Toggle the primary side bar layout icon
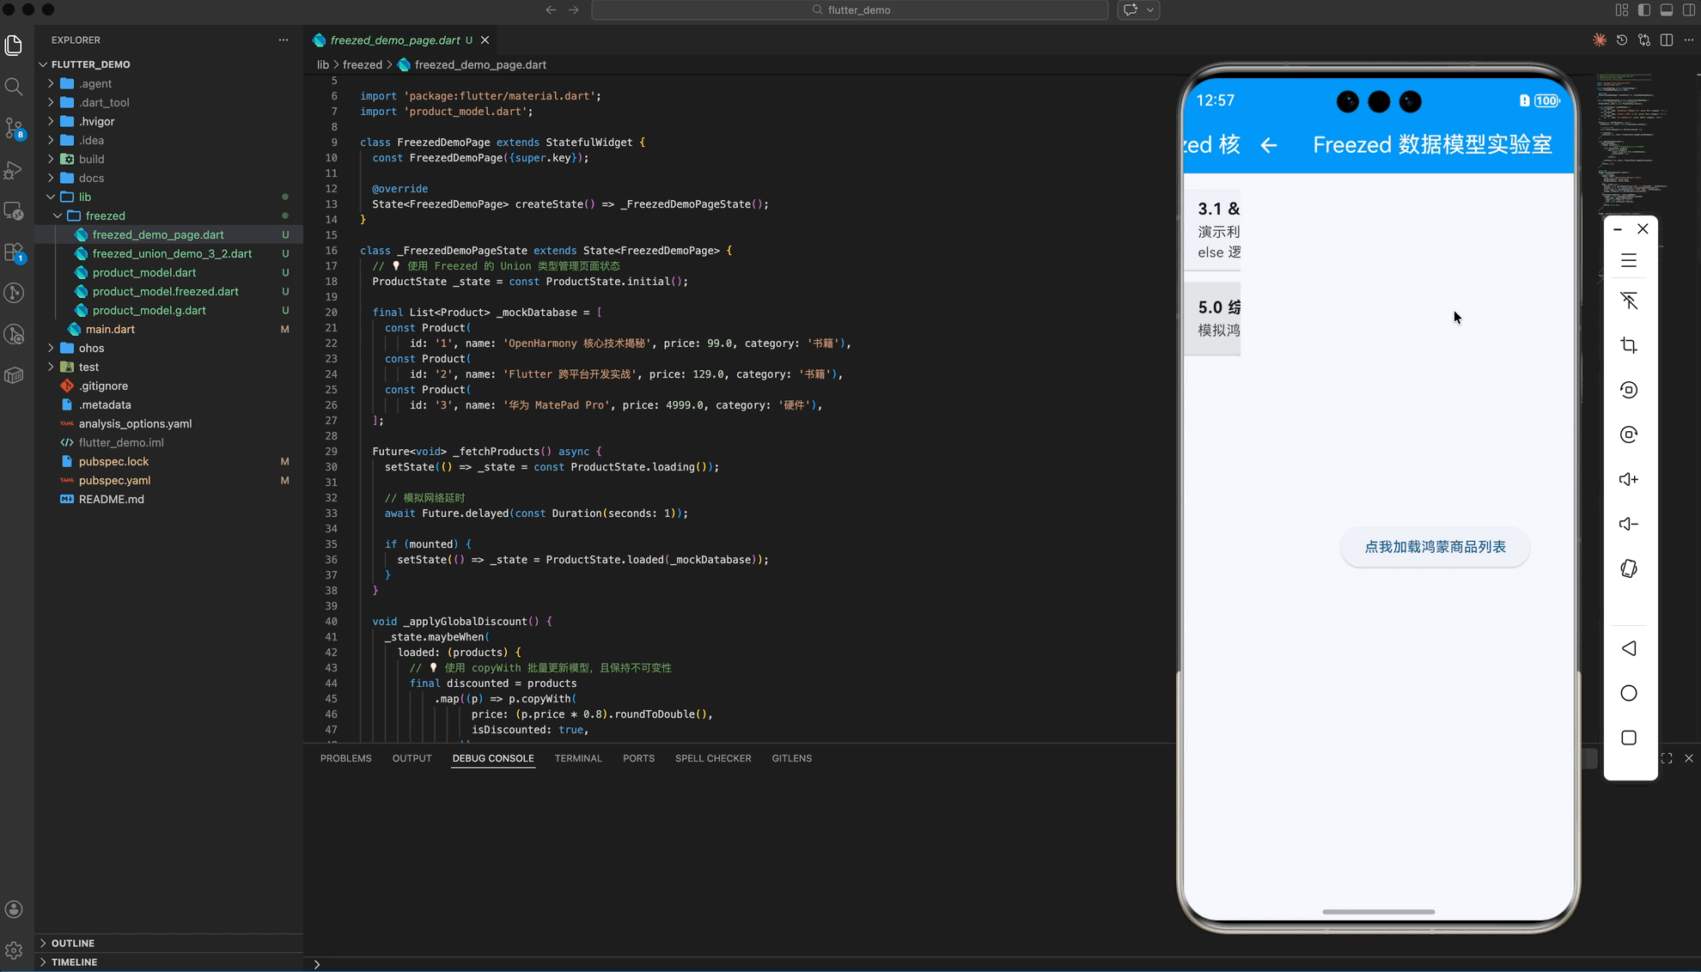 1644,10
